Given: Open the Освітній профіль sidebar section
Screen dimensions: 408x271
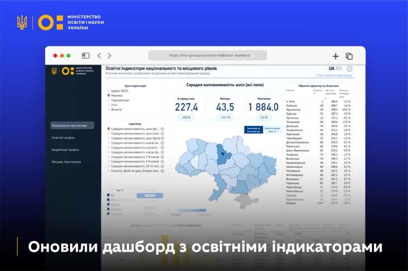Looking at the screenshot, I should tap(63, 137).
